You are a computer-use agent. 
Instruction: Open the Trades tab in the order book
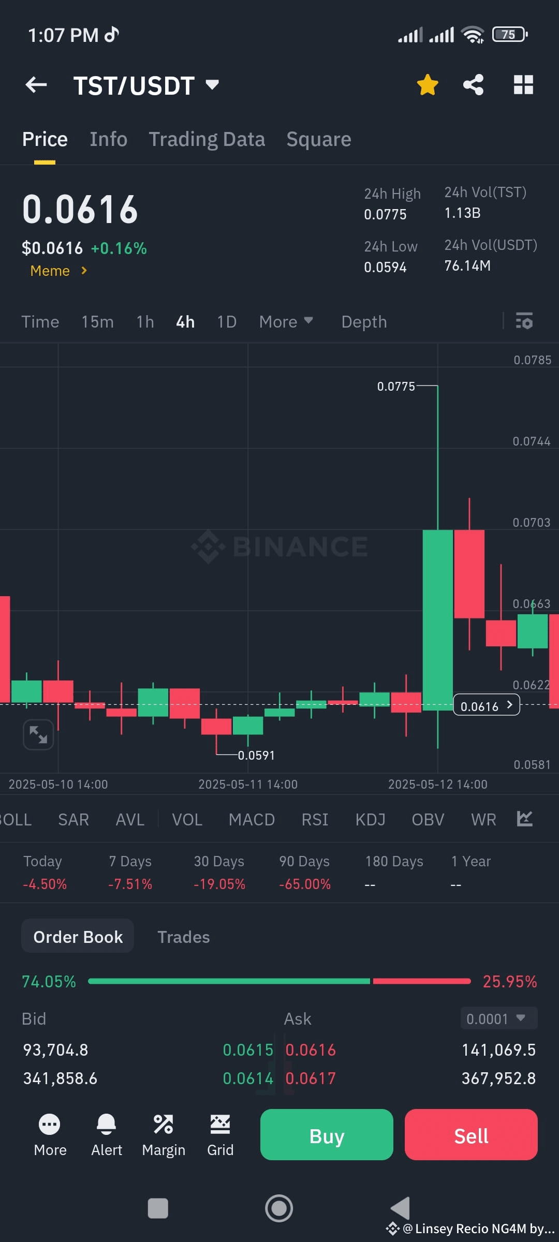(183, 937)
